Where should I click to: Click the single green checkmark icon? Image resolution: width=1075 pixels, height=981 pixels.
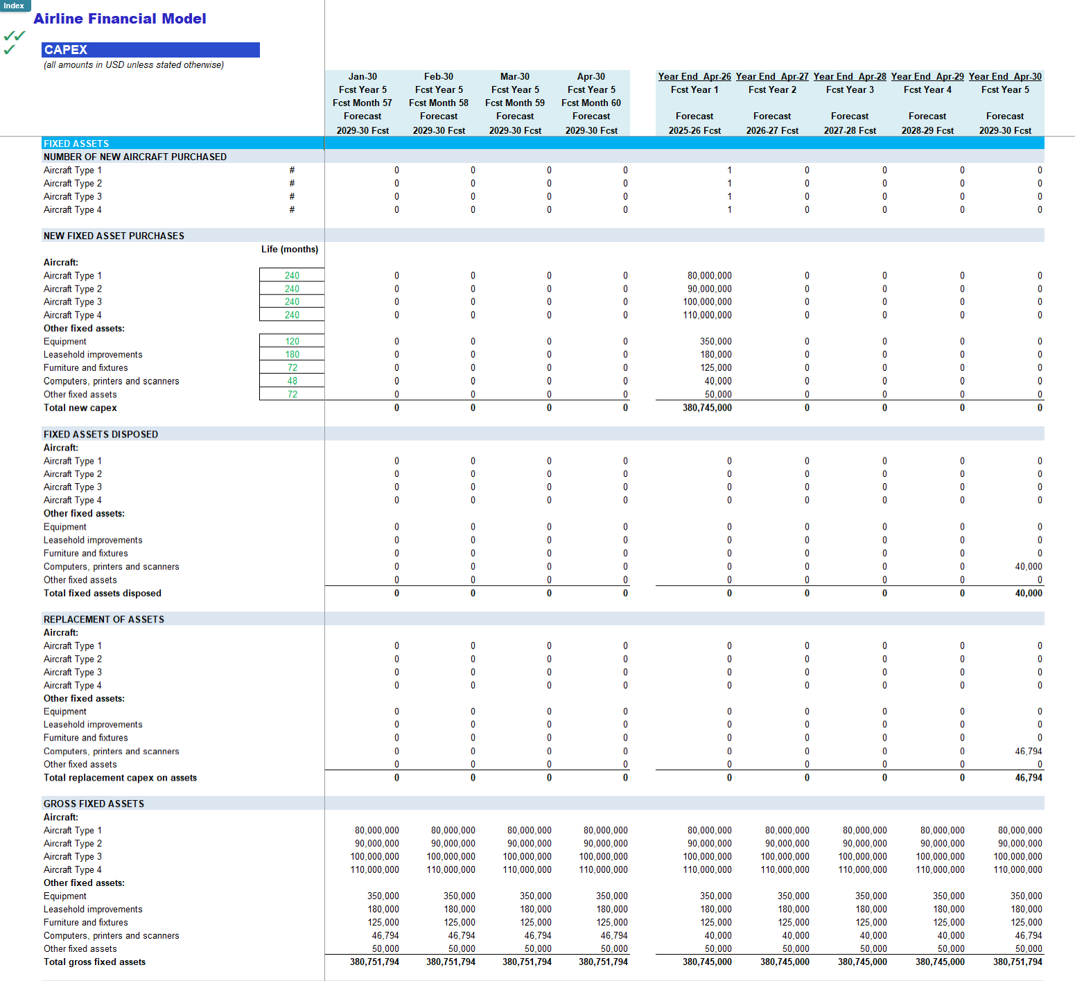[10, 50]
